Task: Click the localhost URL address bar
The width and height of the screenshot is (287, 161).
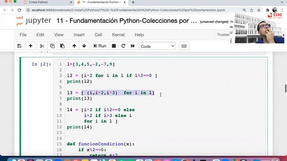Action: point(128,10)
